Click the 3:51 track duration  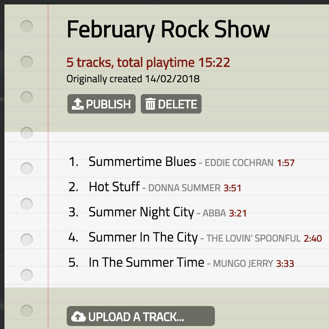[232, 188]
